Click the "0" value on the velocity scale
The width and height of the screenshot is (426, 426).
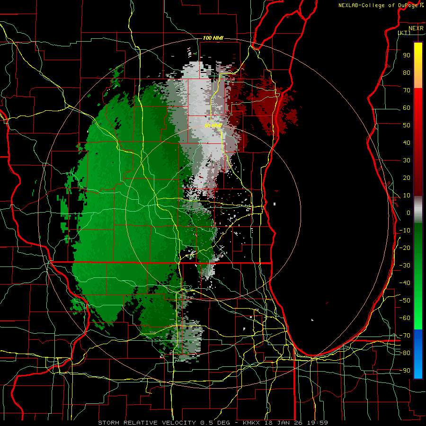click(x=408, y=213)
